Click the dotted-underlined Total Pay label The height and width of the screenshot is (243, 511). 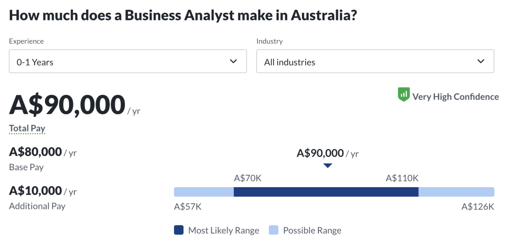pyautogui.click(x=27, y=129)
